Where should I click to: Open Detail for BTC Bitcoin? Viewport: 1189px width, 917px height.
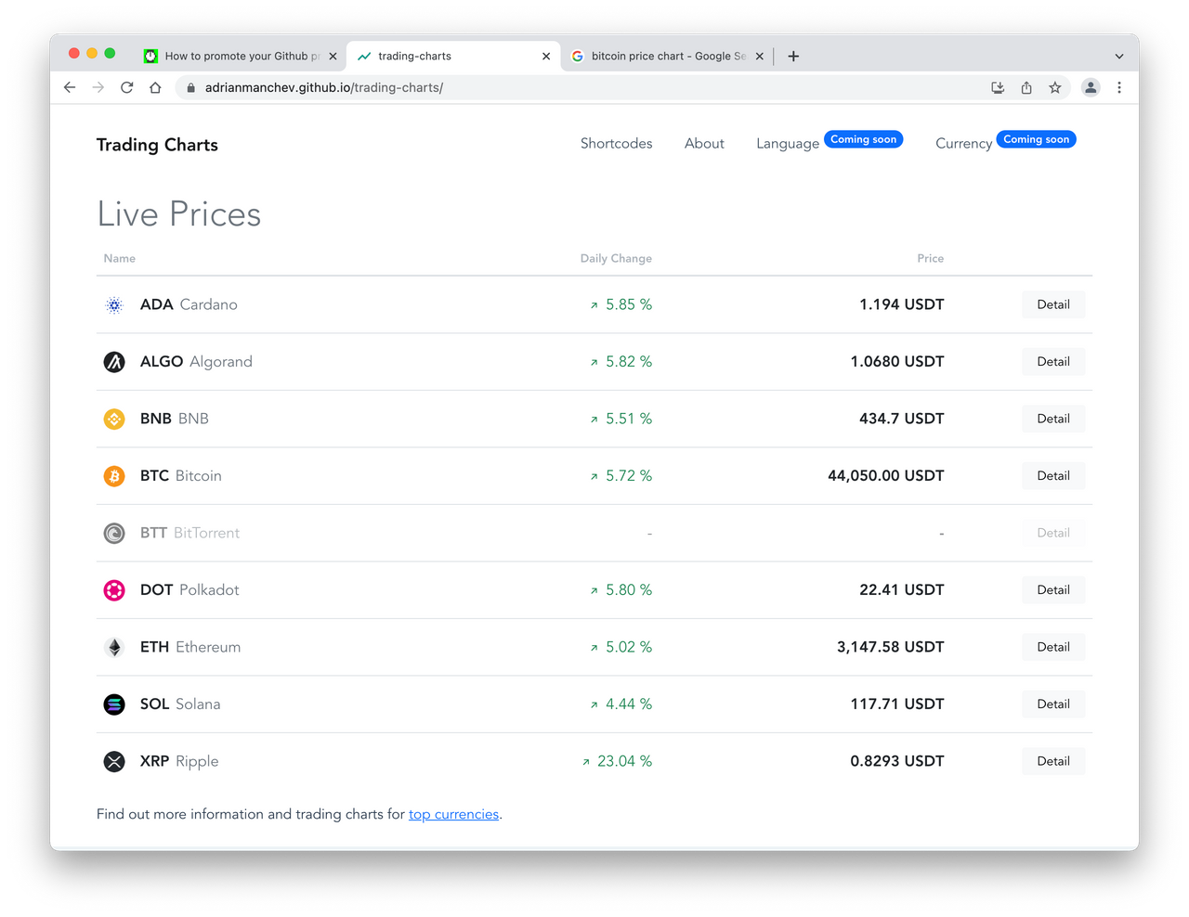(1053, 476)
